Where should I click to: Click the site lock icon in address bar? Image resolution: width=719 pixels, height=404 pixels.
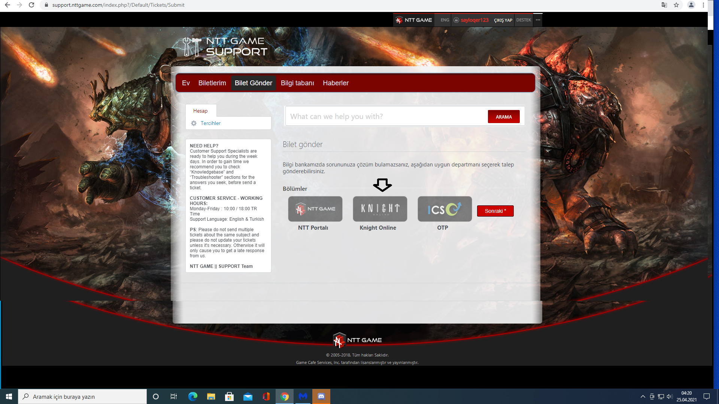point(46,5)
